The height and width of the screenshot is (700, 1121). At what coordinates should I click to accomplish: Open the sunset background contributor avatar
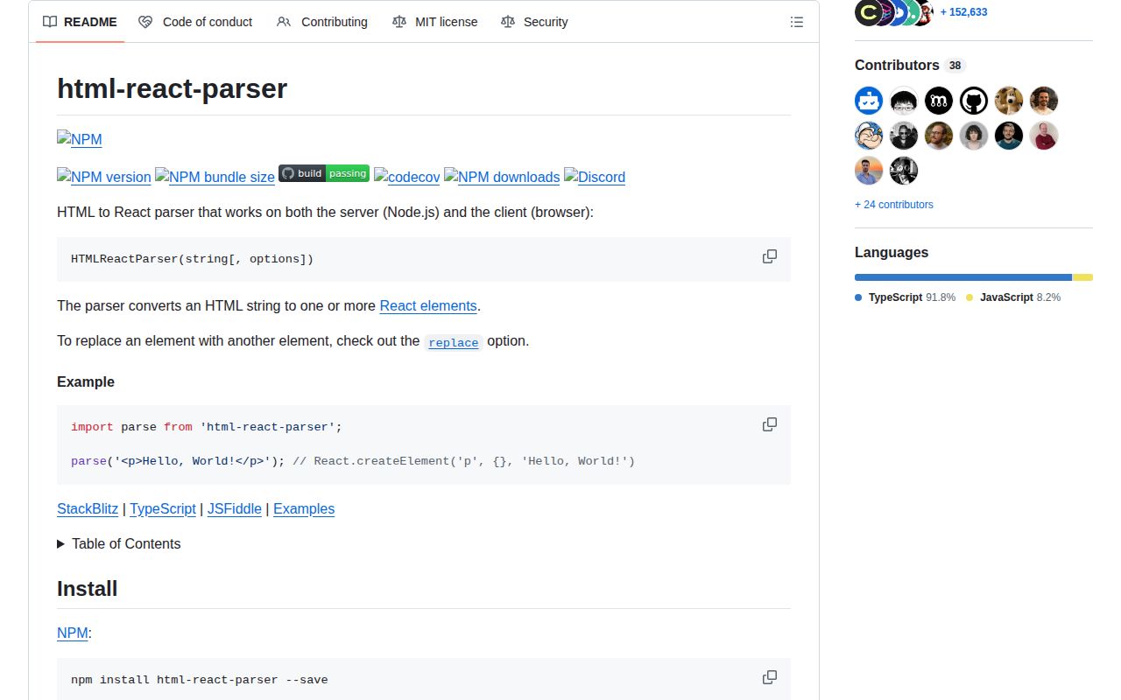tap(869, 171)
